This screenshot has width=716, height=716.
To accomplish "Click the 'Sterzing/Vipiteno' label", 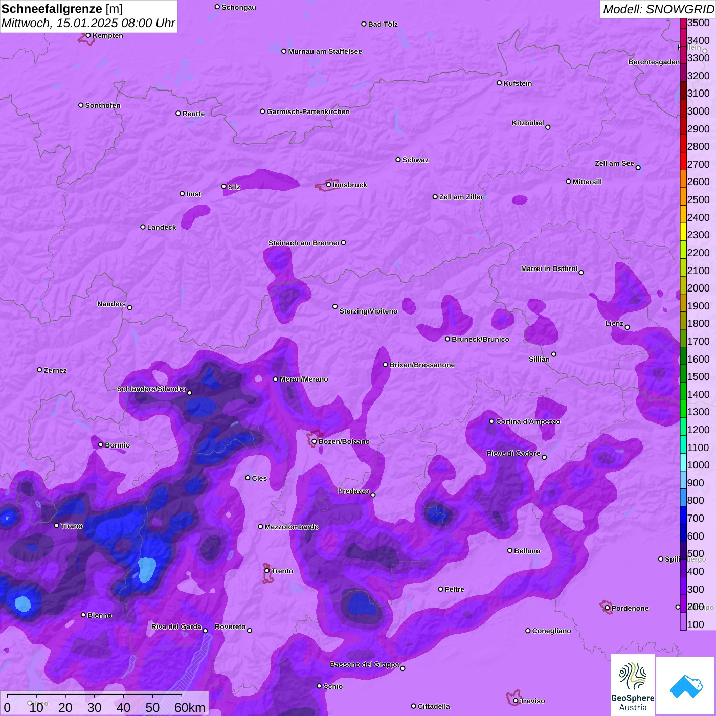I will 368,311.
